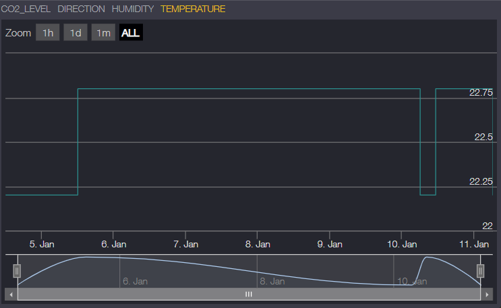
Task: Click the 22.75 y-axis value label
Action: tap(481, 93)
